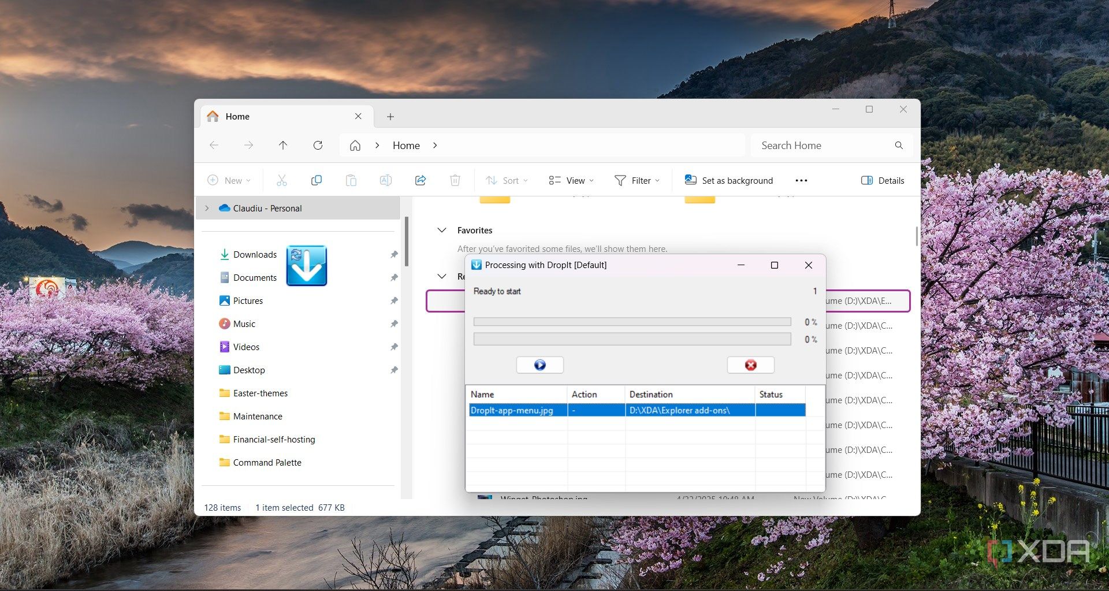Click the Cut scissors icon in toolbar
Screen dimensions: 1109x591
(x=281, y=180)
